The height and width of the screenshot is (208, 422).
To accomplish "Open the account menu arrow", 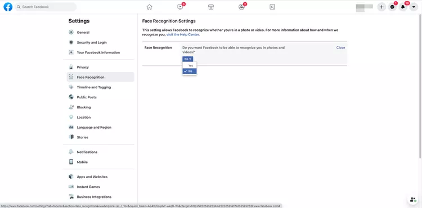I will 414,7.
